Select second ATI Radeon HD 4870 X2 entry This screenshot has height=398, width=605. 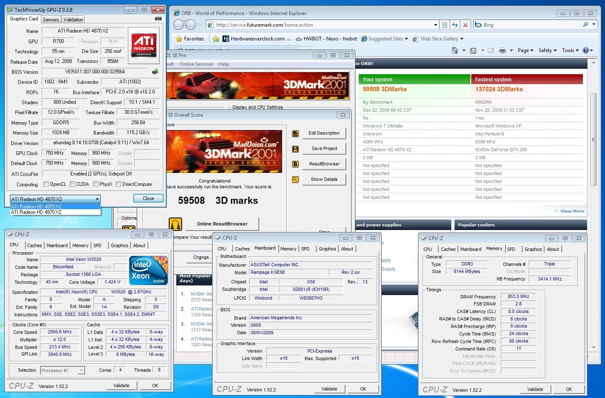tap(55, 212)
